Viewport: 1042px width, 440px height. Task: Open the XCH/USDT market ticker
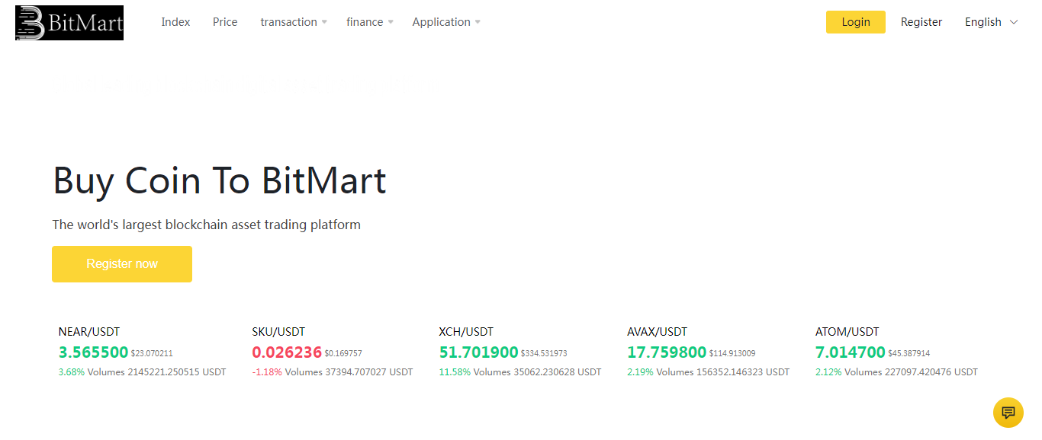pyautogui.click(x=466, y=332)
